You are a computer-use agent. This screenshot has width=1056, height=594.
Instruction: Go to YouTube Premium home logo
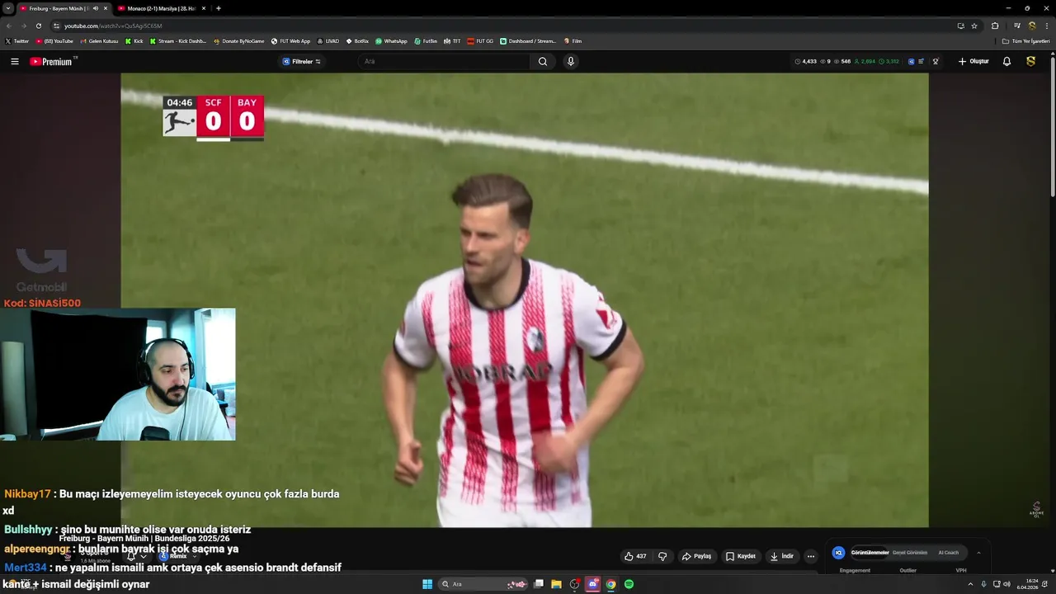tap(51, 62)
